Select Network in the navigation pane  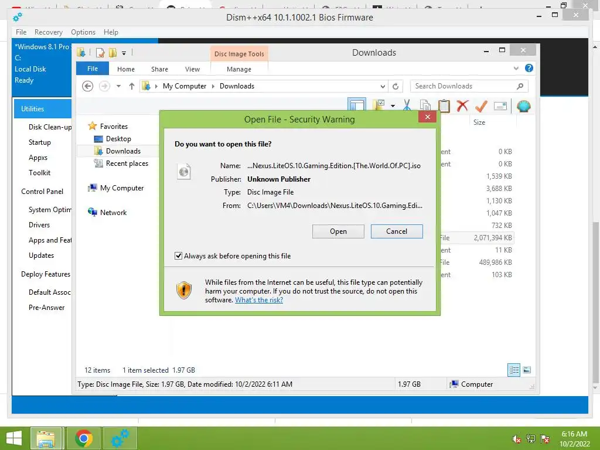(108, 212)
